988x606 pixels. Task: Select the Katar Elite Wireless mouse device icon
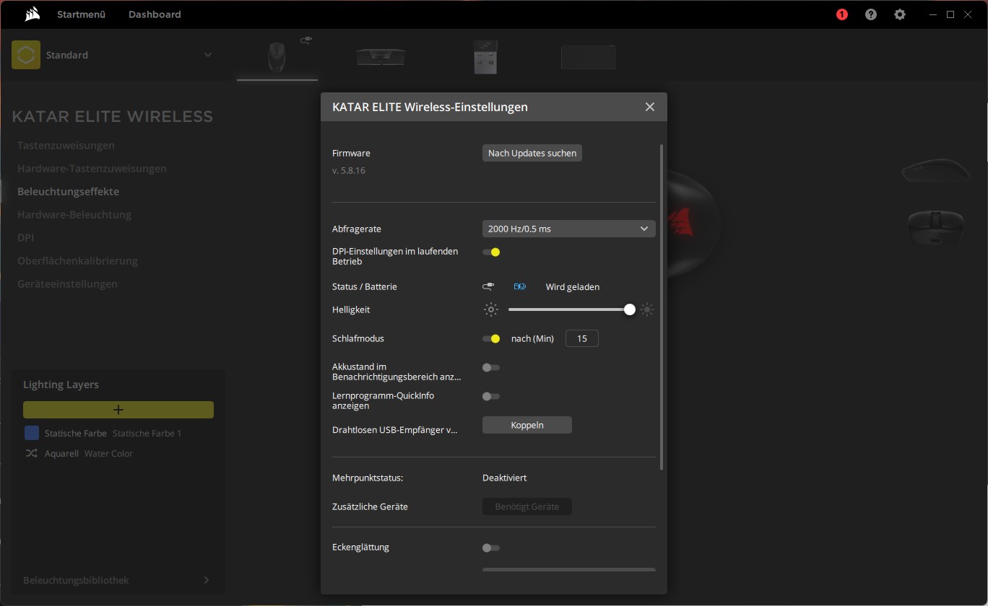(277, 56)
